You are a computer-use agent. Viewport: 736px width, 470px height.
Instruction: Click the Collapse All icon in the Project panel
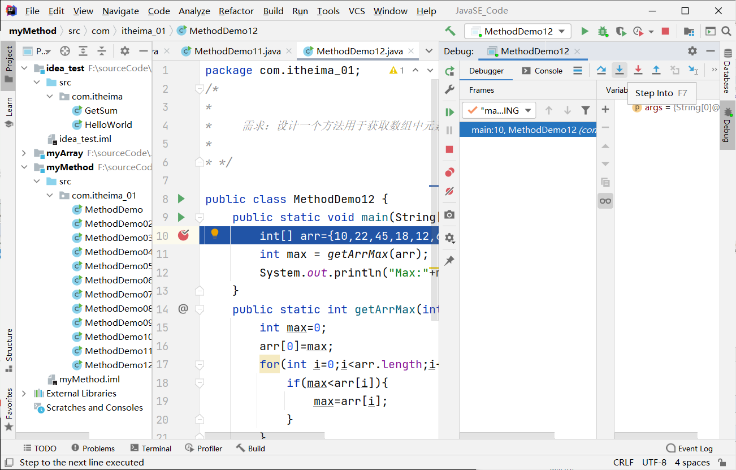(x=102, y=51)
